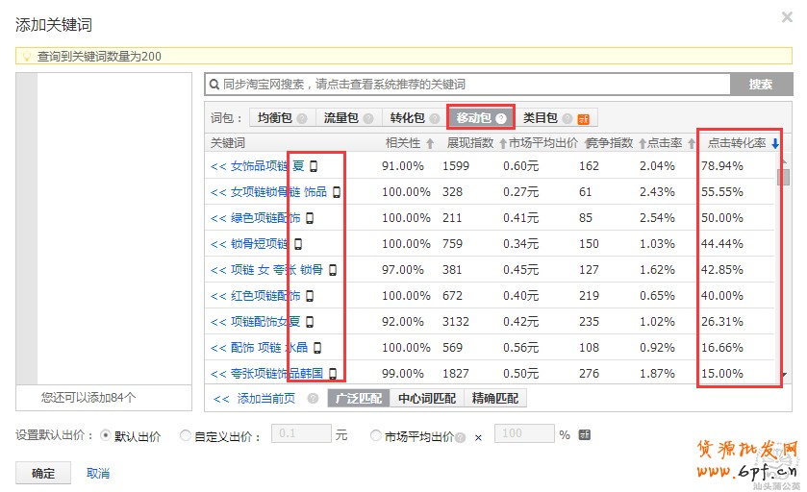Sort by 点击转化率 descending arrow
The width and height of the screenshot is (807, 492).
775,144
